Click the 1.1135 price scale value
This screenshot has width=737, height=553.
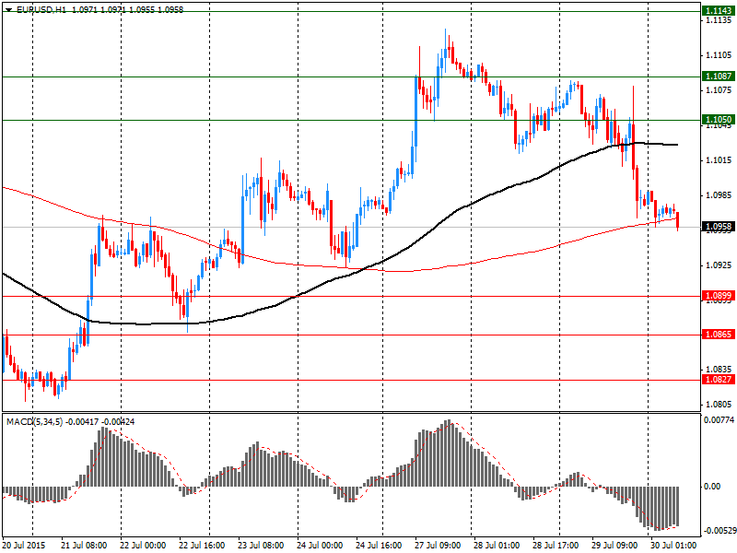tap(719, 20)
